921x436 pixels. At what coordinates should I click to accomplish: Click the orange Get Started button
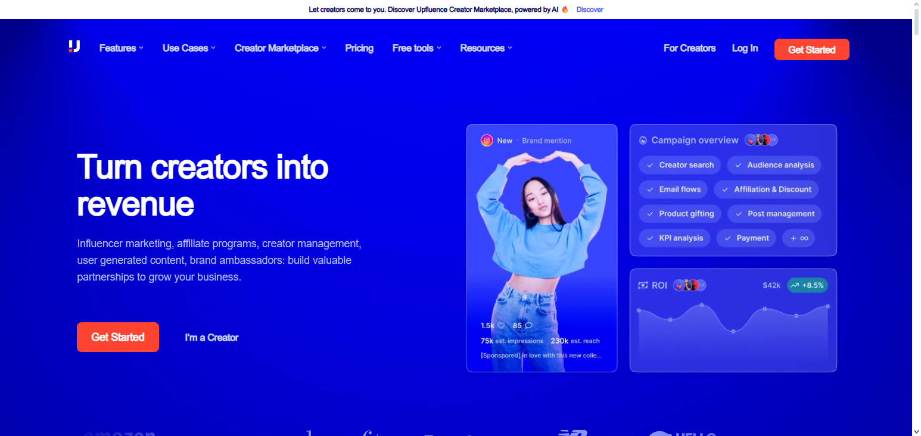tap(811, 49)
